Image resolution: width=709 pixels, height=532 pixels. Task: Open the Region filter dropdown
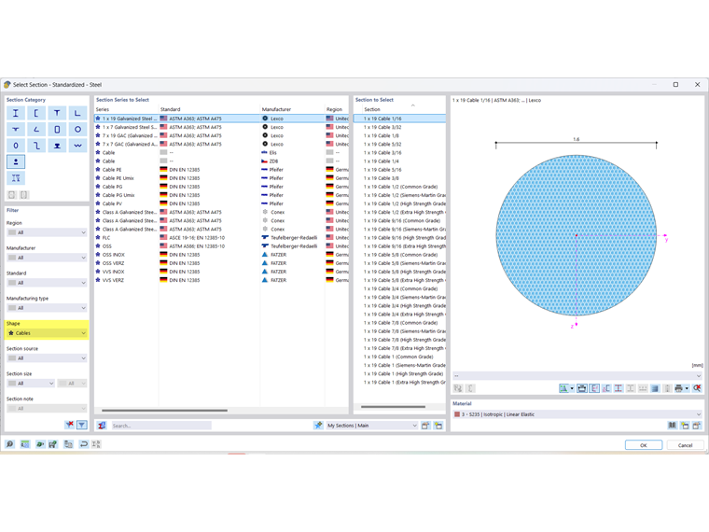[x=47, y=232]
